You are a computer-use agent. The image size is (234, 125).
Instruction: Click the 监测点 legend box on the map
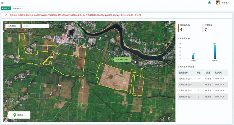pyautogui.click(x=19, y=115)
